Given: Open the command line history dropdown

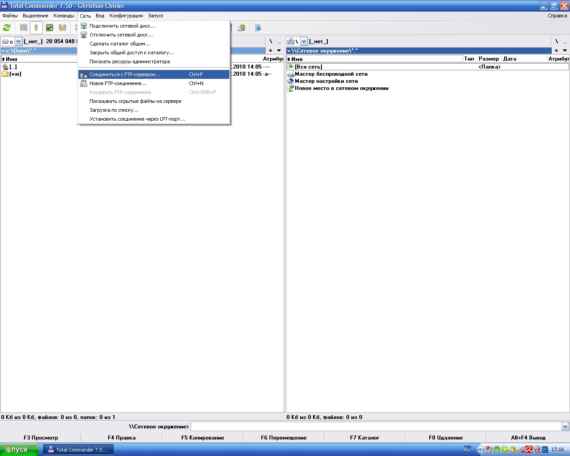Looking at the screenshot, I should 565,427.
